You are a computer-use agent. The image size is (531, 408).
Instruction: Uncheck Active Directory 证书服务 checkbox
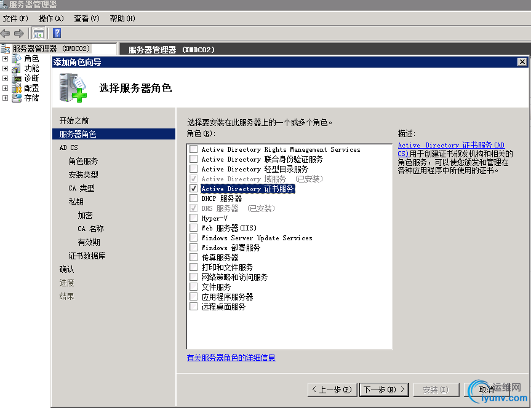point(193,189)
